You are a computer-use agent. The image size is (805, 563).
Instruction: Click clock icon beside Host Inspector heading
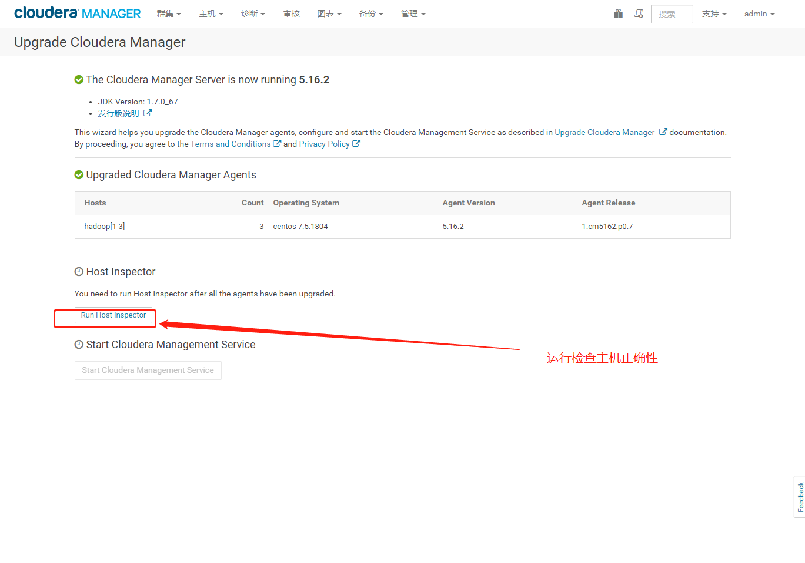pos(79,272)
